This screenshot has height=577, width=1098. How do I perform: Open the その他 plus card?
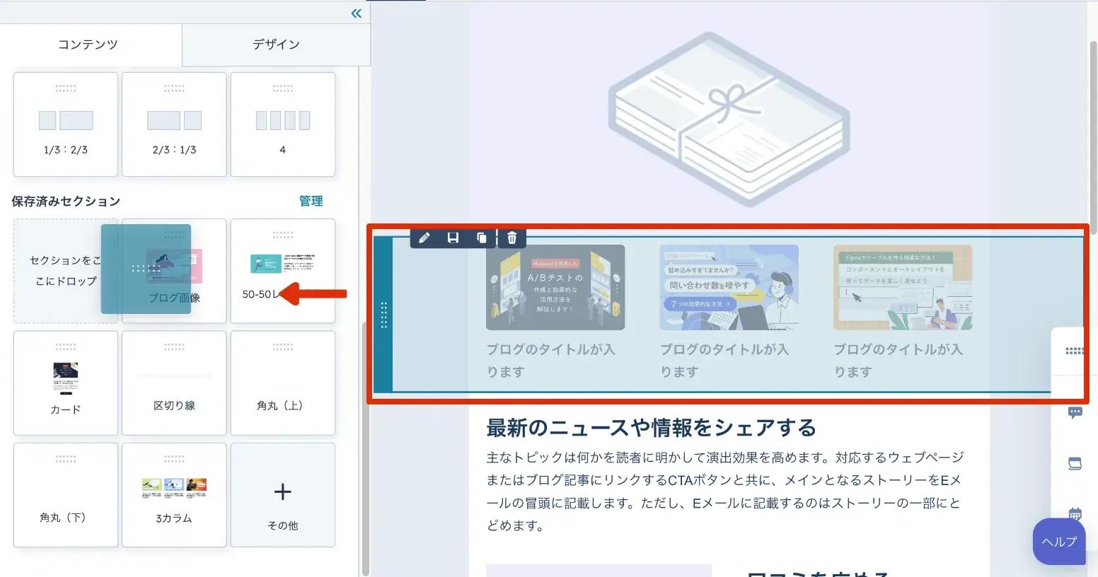click(282, 495)
